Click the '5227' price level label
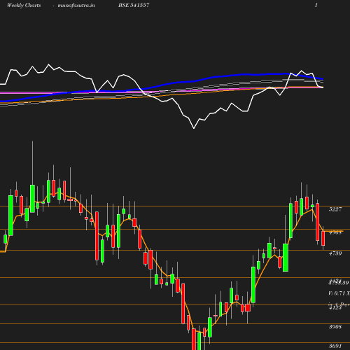Screen dimensions: 350x350 coord(335,209)
